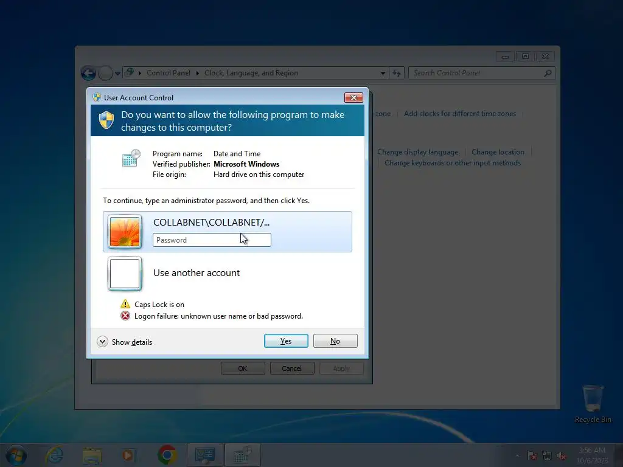The height and width of the screenshot is (467, 623).
Task: Minimize the Control Panel window
Action: click(505, 57)
